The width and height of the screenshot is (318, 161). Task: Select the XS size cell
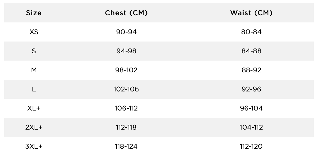click(x=34, y=32)
